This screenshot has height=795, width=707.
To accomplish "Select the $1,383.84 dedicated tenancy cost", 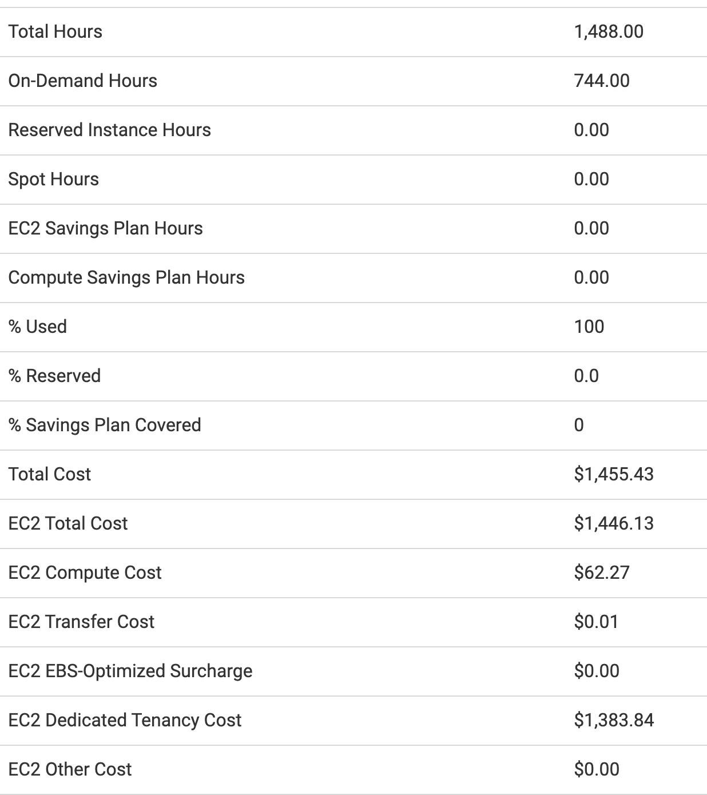I will point(614,720).
